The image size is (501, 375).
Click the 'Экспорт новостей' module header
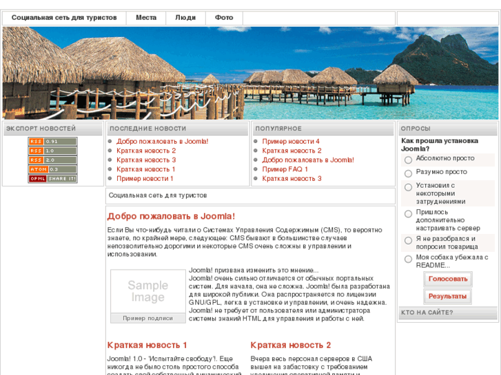click(x=53, y=129)
